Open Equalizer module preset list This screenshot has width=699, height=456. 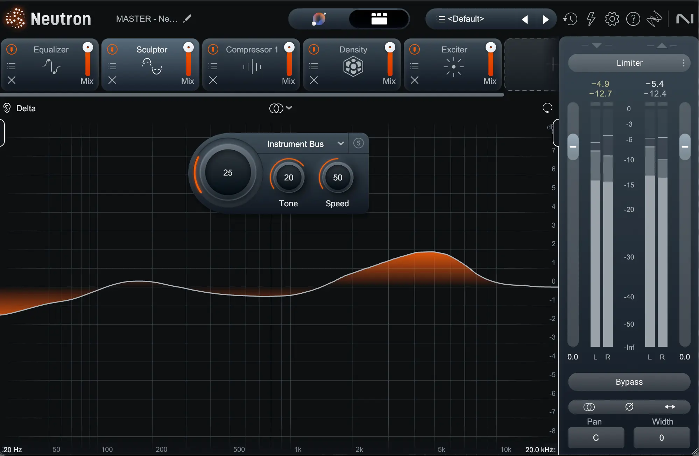click(x=12, y=66)
